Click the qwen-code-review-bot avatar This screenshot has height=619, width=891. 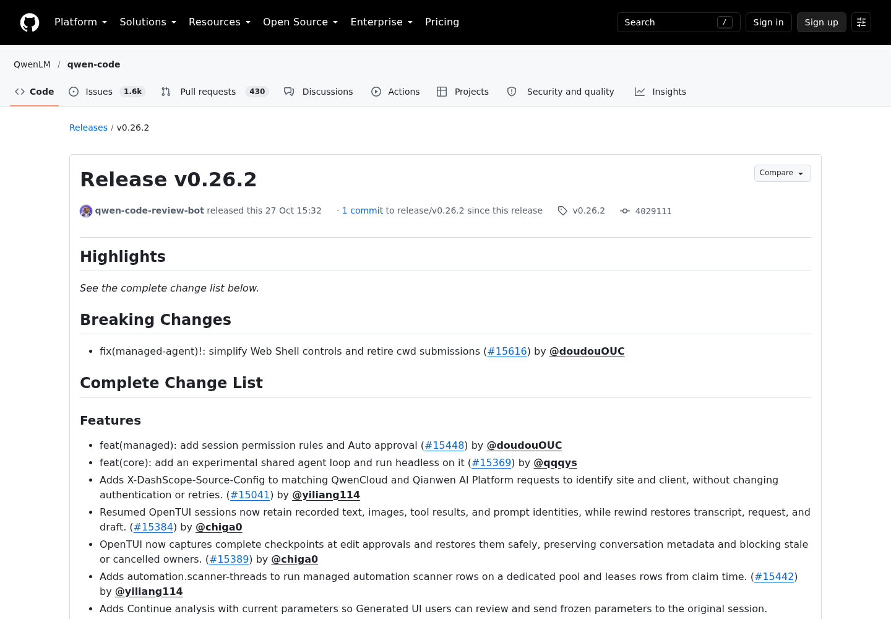click(x=86, y=211)
